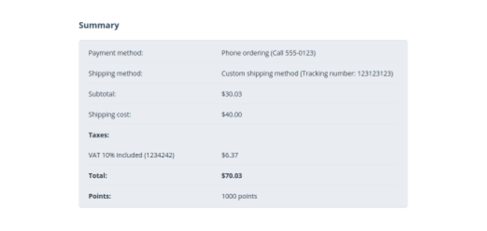Viewport: 487px width, 231px height.
Task: Click the bold Taxes label
Action: point(99,135)
